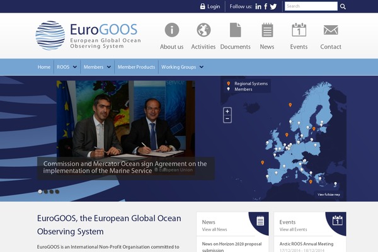Click the Activities label
This screenshot has width=378, height=252.
[x=203, y=47]
